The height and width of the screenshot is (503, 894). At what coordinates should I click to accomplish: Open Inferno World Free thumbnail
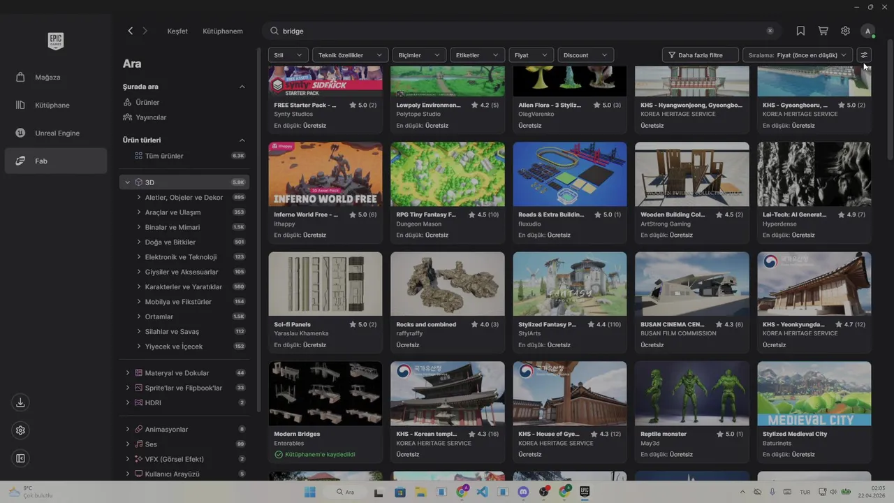[325, 174]
